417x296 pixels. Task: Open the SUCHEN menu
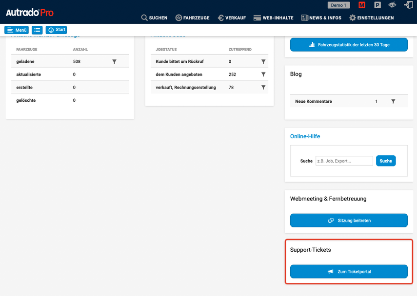pos(154,18)
